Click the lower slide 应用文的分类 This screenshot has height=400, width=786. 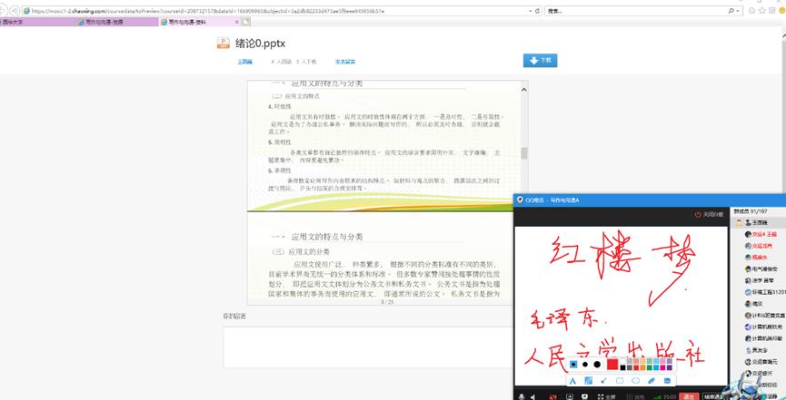coord(384,258)
